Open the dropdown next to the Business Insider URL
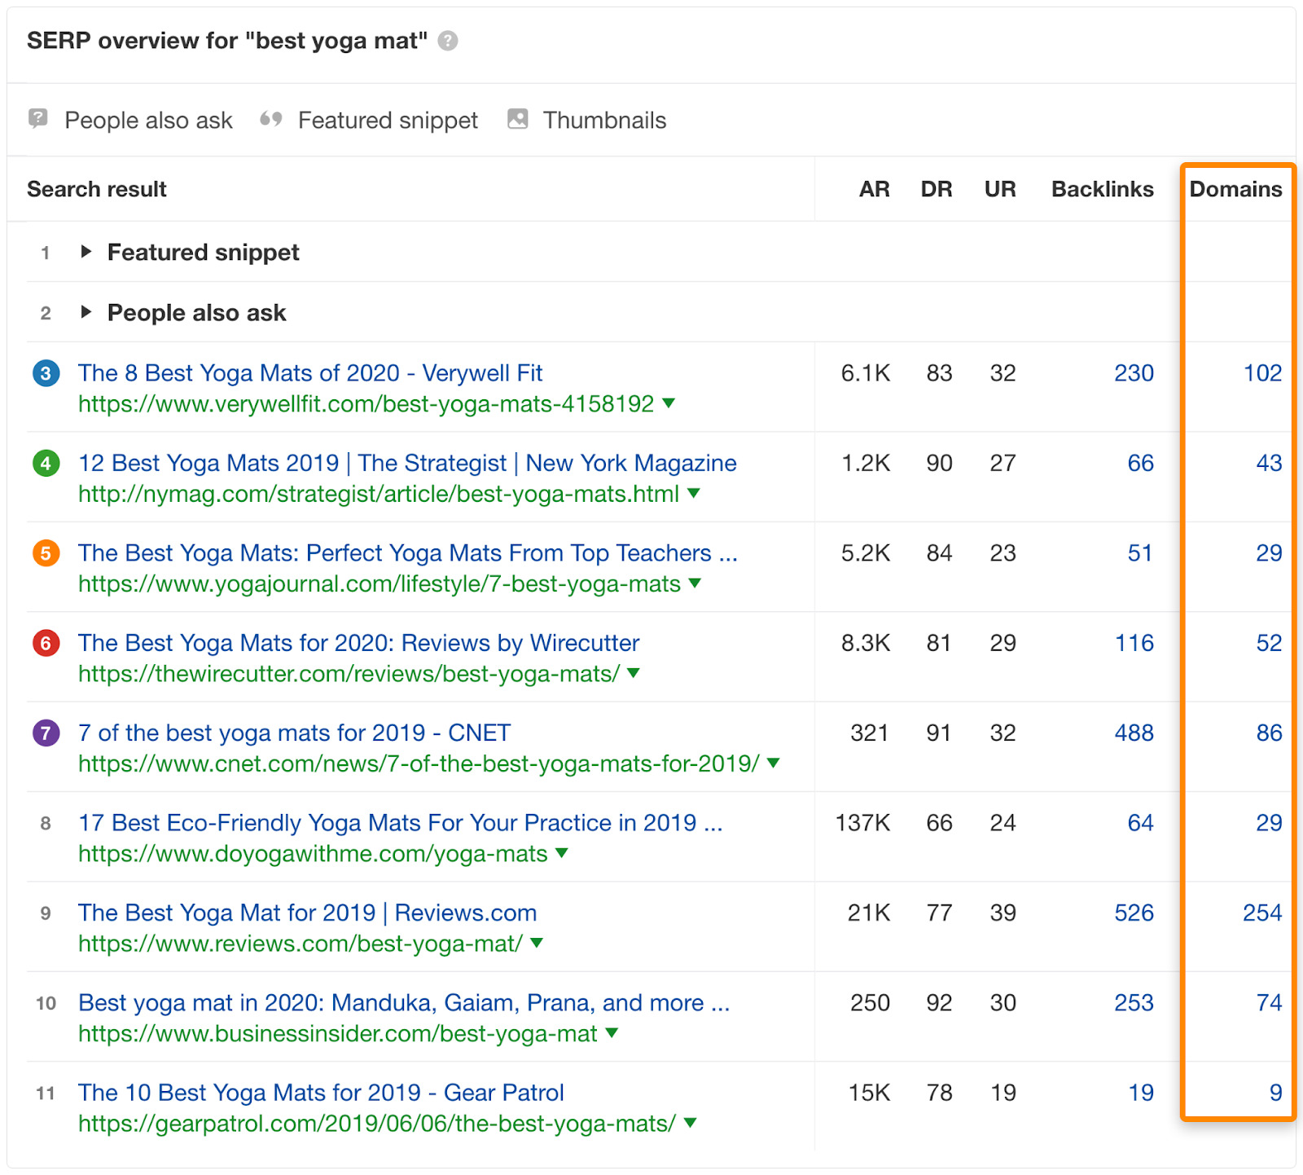Screen dimensions: 1303x1175 613,1033
